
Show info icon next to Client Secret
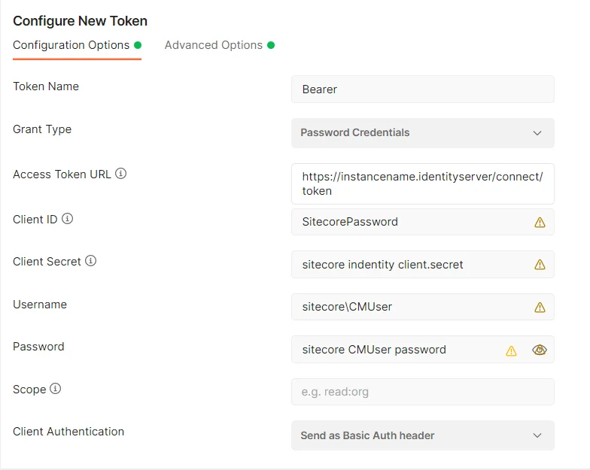(90, 260)
